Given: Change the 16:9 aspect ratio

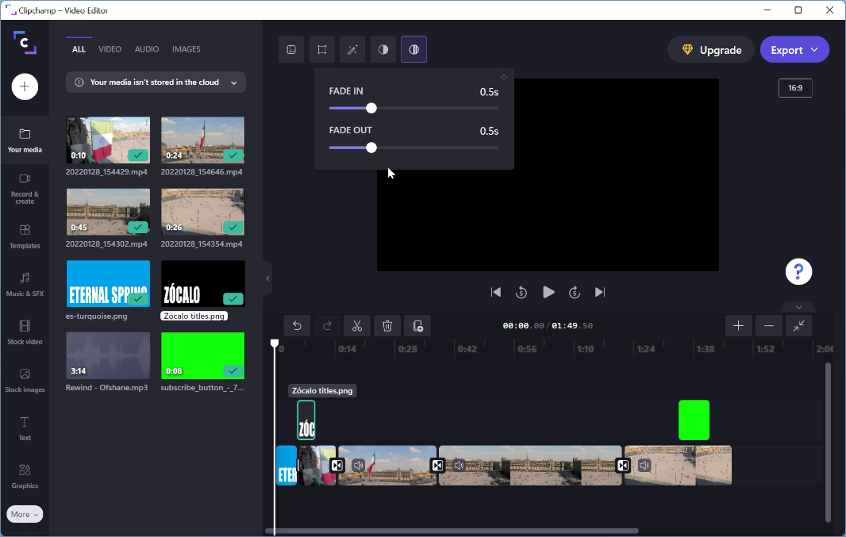Looking at the screenshot, I should (795, 88).
